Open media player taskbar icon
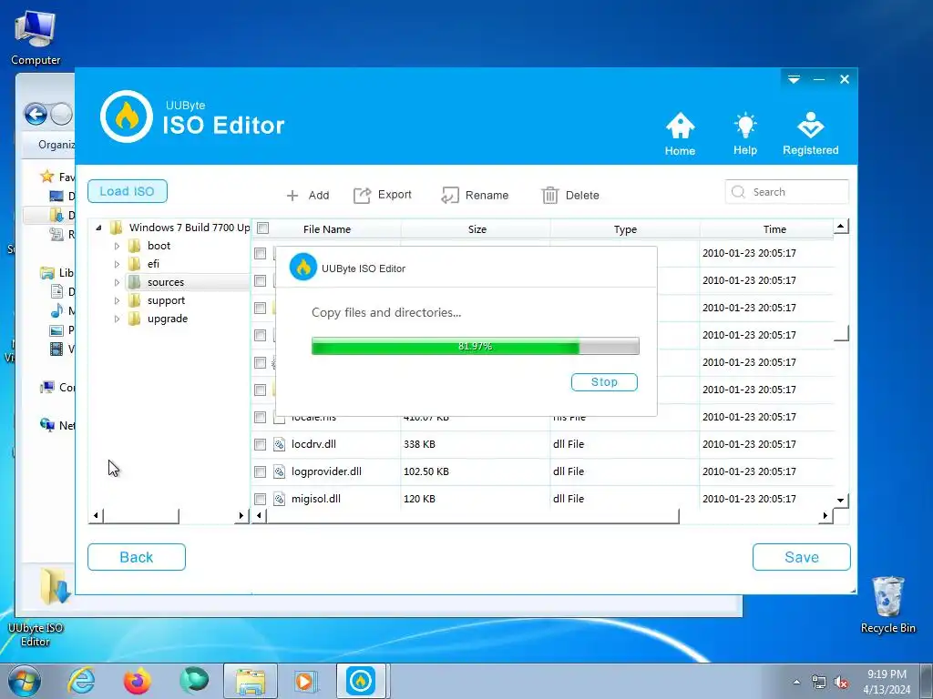933x699 pixels. pos(305,681)
